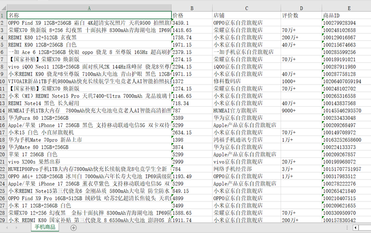Click review count cell 1000+
This screenshot has height=233, width=371.
coord(301,81)
